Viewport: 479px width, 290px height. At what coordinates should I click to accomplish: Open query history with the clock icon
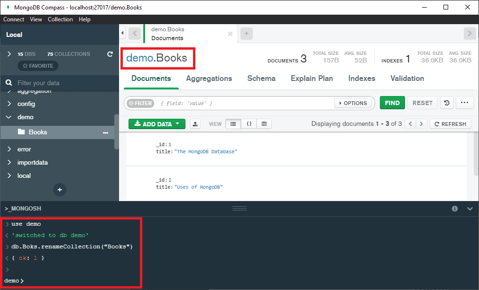point(446,102)
